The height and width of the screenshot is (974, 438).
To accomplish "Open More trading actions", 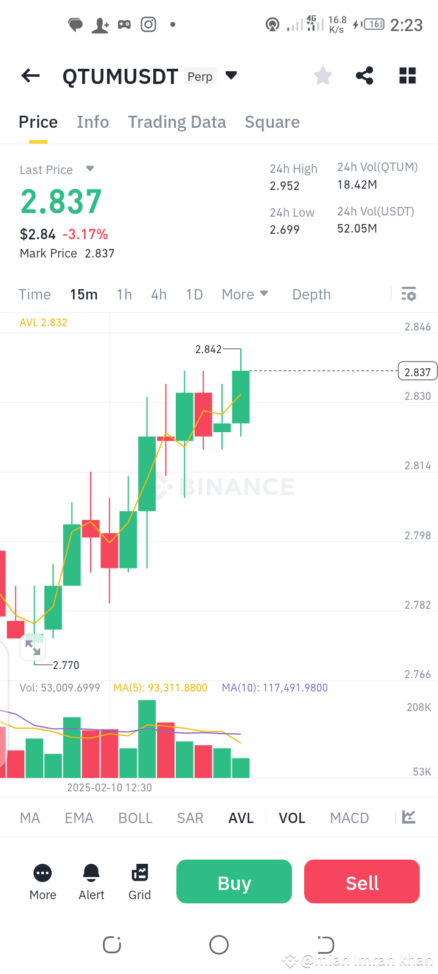I will [x=42, y=881].
